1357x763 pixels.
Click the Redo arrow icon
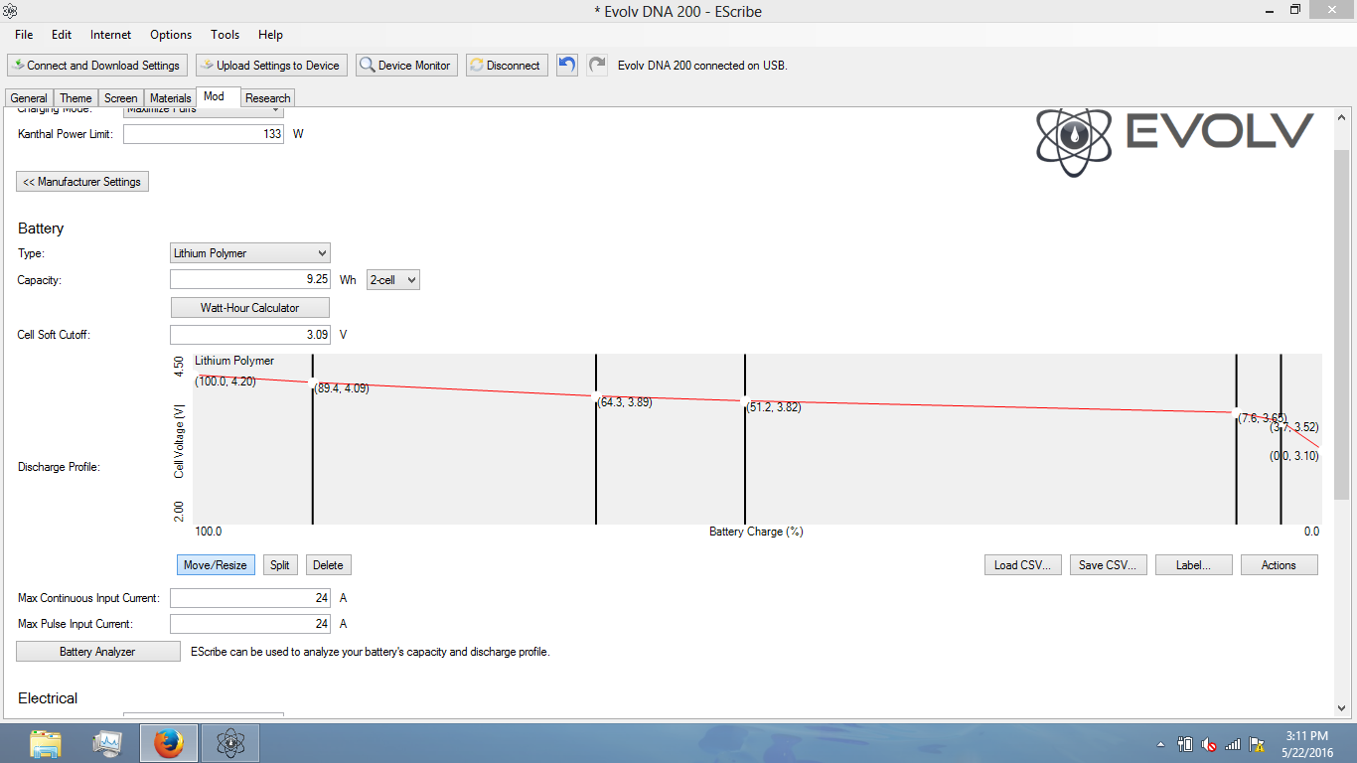point(597,66)
